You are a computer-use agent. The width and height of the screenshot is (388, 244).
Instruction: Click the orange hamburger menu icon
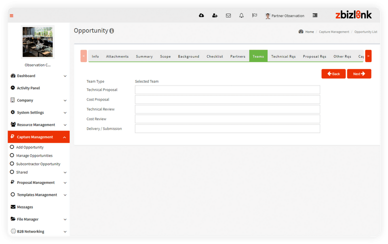pyautogui.click(x=11, y=16)
